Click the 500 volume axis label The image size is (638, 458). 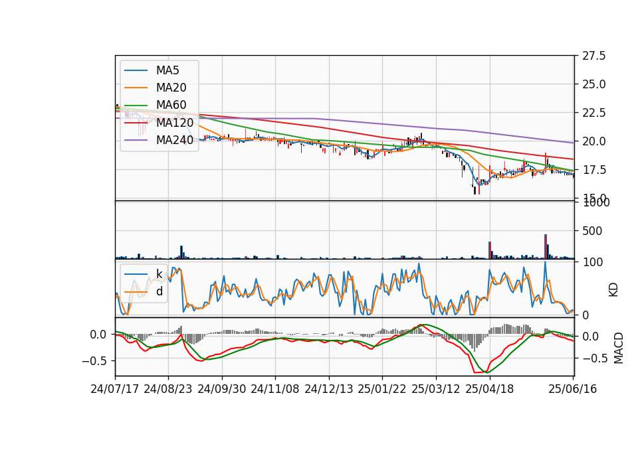[592, 231]
